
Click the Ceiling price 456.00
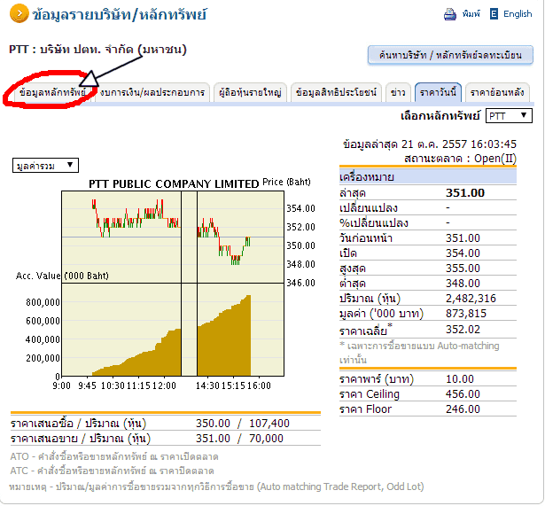pos(463,394)
